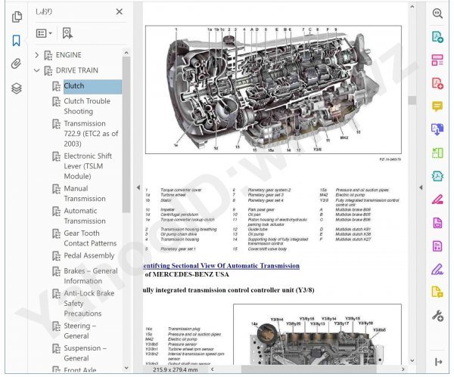Open Clutch Trouble Shooting bookmark
Viewport: 454px width, 377px height.
(87, 106)
